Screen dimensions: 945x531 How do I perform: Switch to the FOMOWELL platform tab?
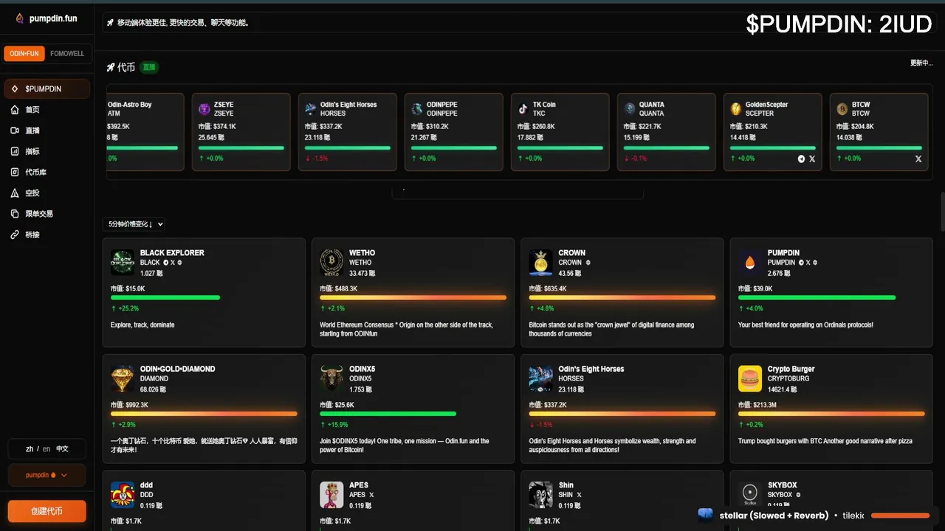(x=67, y=54)
